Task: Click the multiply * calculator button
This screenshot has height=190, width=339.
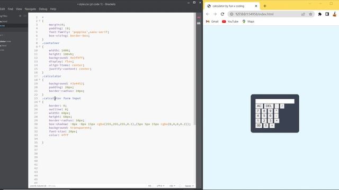Action: [276, 111]
